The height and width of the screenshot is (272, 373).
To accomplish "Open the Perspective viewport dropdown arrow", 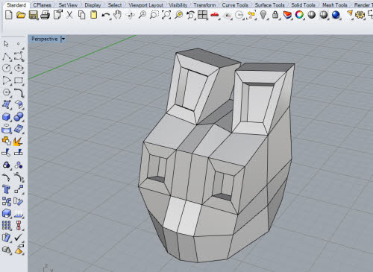I will pyautogui.click(x=63, y=39).
